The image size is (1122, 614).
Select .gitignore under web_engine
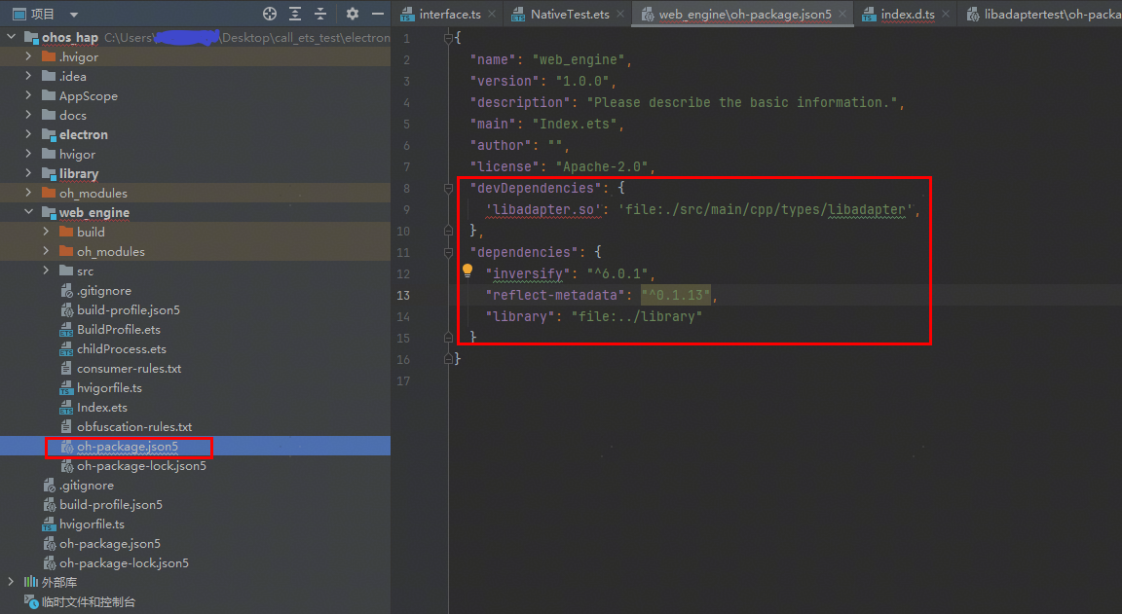click(104, 290)
